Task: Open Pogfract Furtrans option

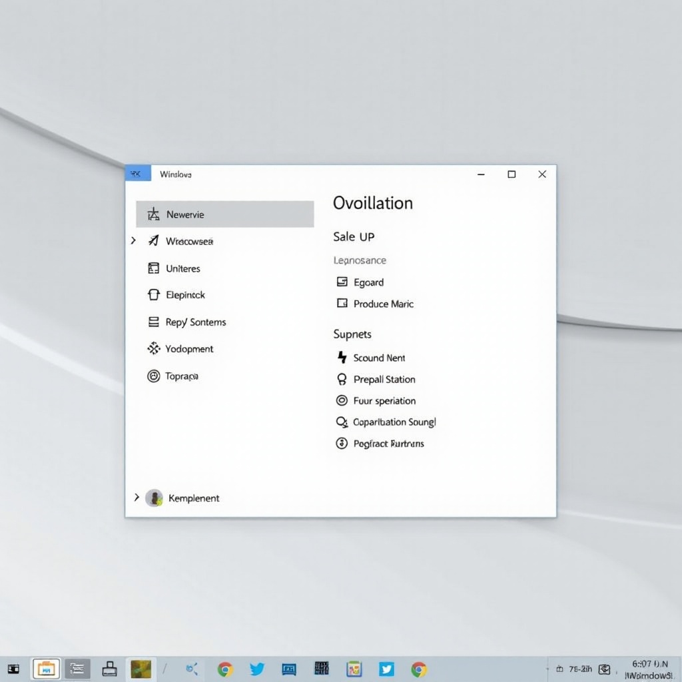Action: point(388,444)
